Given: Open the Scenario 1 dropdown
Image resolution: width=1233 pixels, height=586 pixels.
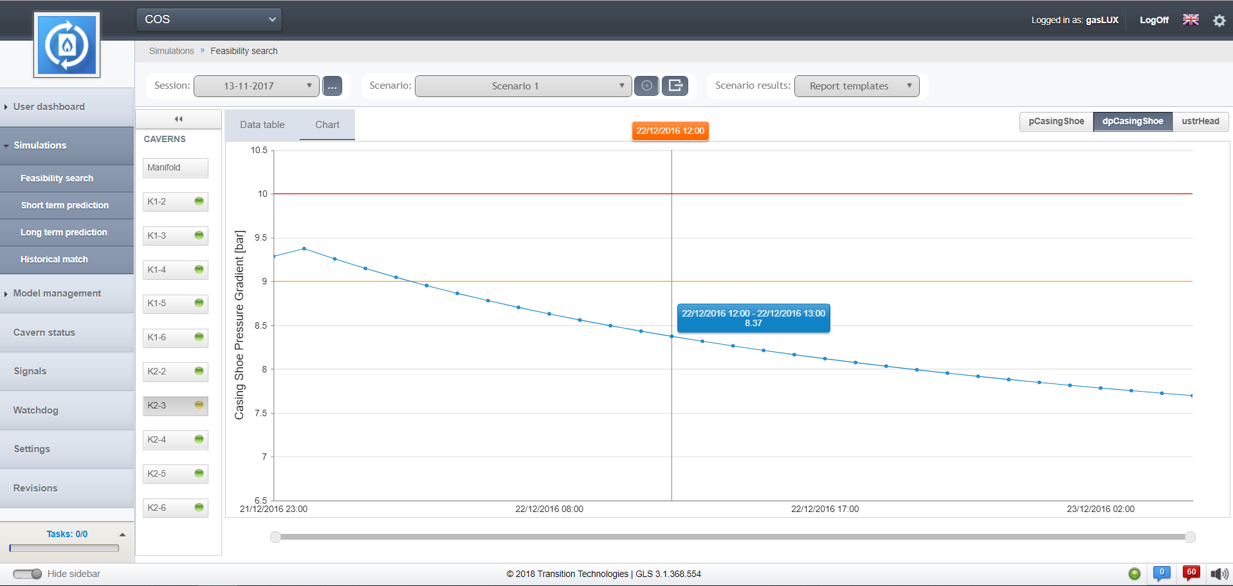Looking at the screenshot, I should click(x=523, y=86).
